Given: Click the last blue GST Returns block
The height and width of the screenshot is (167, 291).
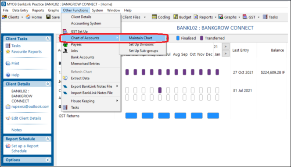Looking at the screenshot, I should [x=213, y=116].
